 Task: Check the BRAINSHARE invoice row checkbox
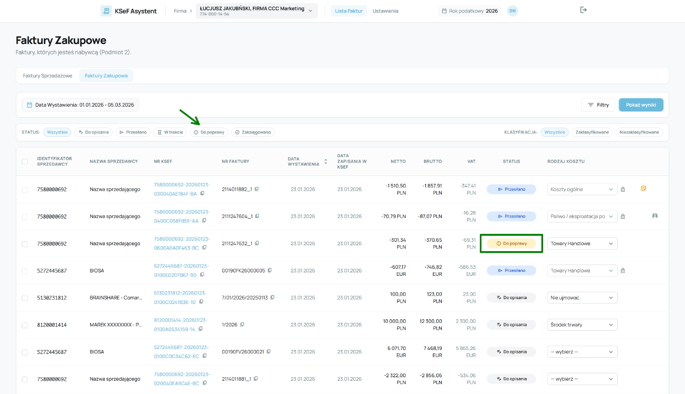(x=25, y=298)
